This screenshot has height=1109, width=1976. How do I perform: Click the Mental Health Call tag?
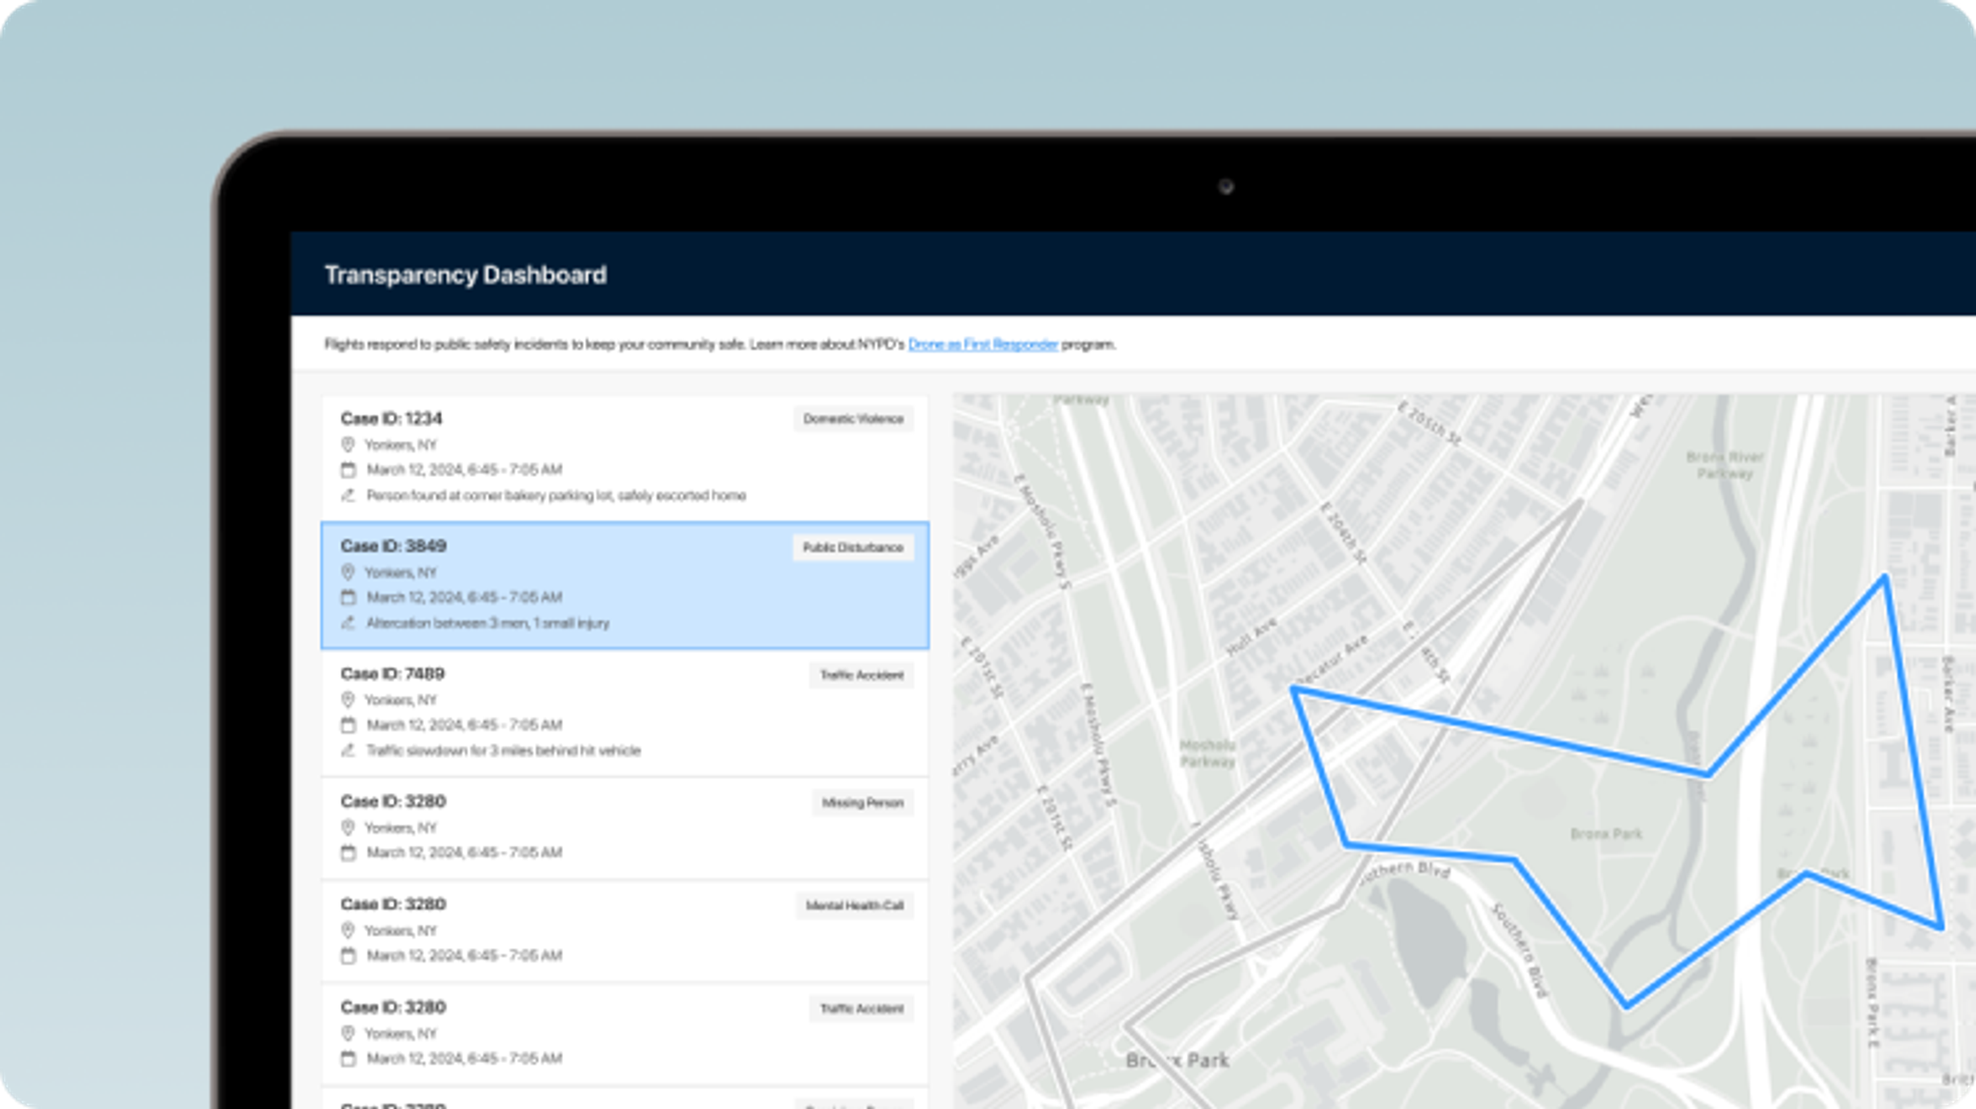(854, 906)
